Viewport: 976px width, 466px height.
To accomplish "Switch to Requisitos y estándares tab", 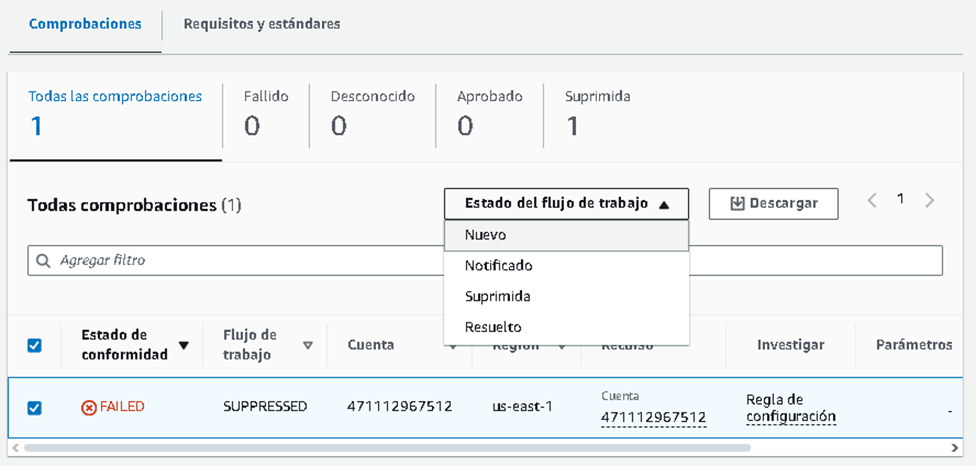I will [262, 24].
